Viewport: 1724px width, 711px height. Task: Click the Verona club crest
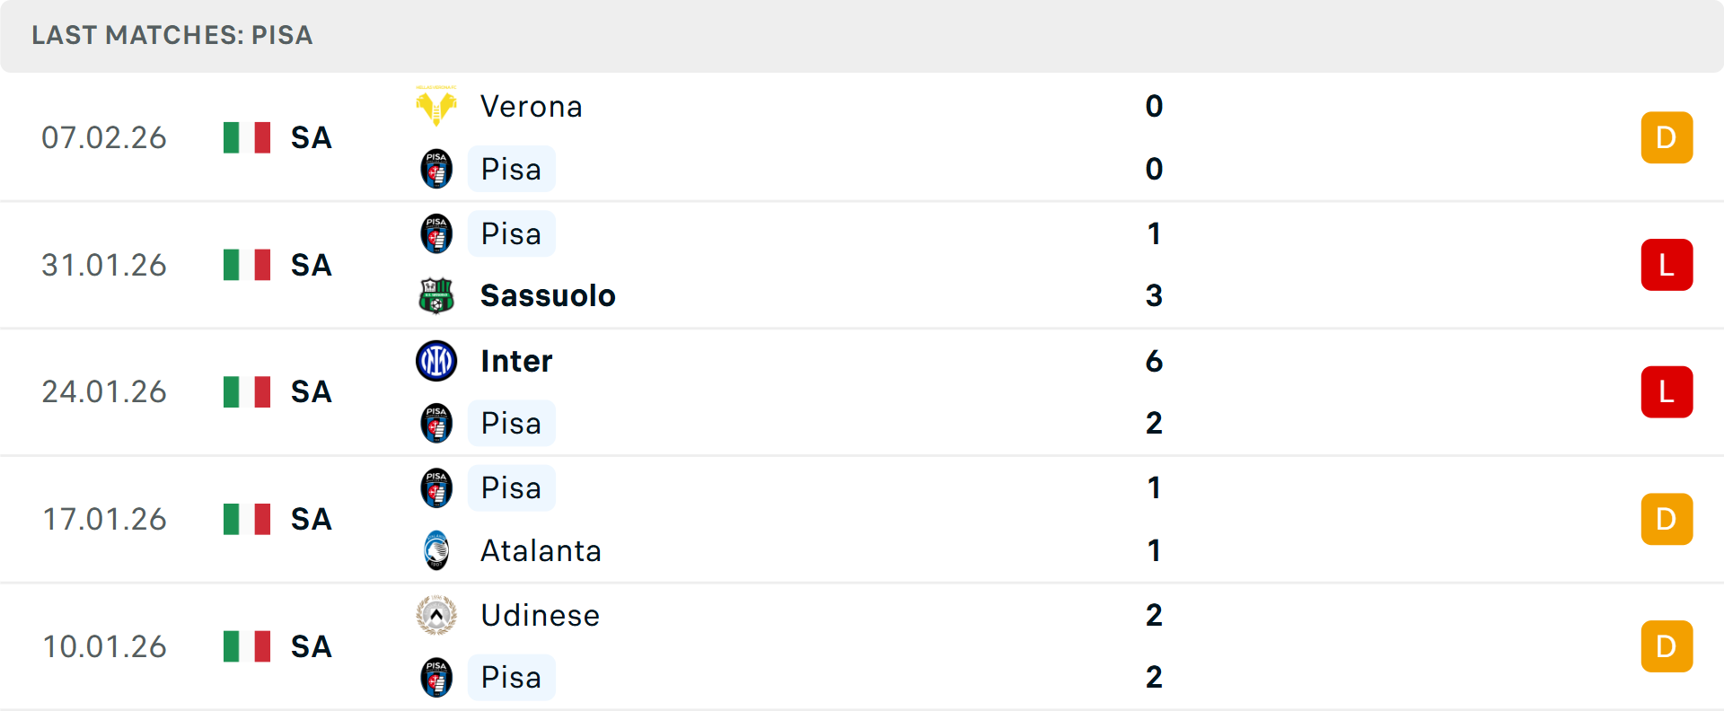click(436, 107)
